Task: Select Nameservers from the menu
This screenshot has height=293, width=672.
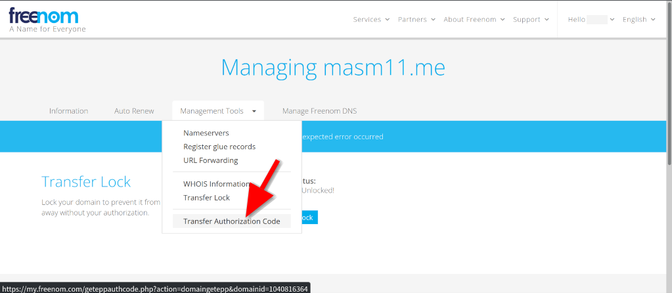Action: pyautogui.click(x=206, y=133)
